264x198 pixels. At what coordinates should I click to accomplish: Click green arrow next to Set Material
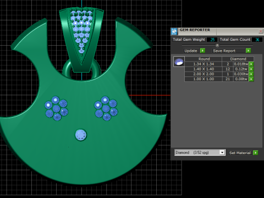pyautogui.click(x=255, y=152)
